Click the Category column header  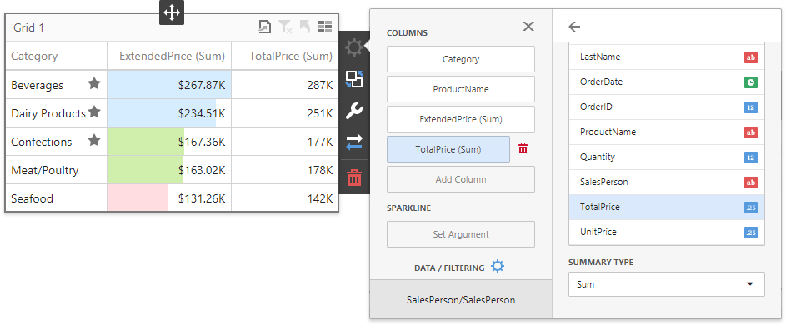tap(56, 56)
